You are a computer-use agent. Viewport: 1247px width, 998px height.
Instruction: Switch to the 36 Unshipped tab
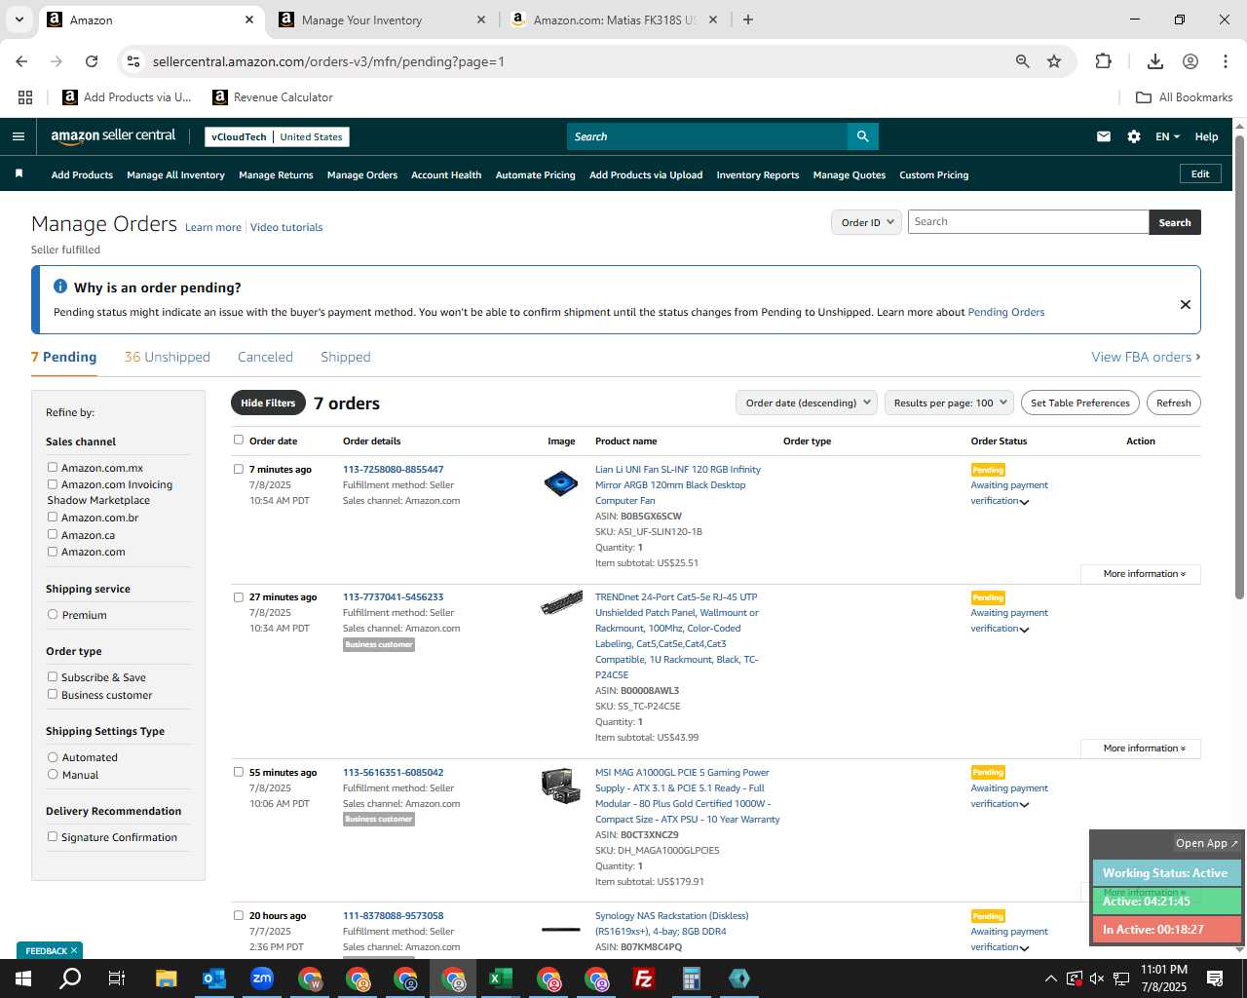click(167, 357)
